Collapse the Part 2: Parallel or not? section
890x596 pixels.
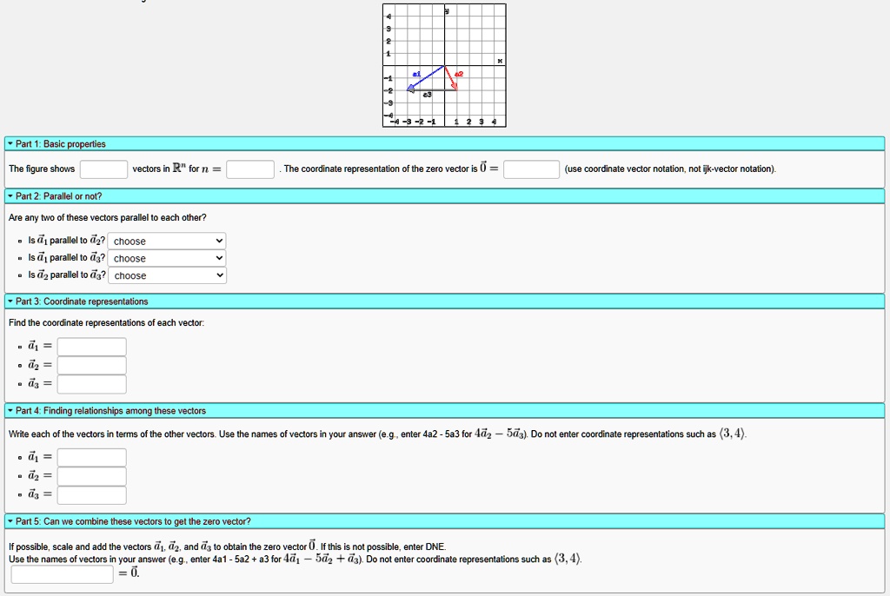tap(444, 195)
